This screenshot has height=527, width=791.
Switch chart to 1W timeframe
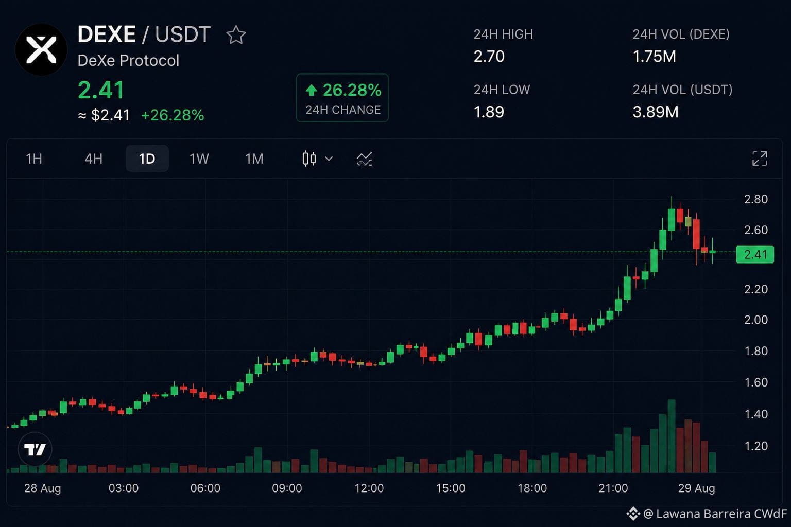(x=199, y=159)
